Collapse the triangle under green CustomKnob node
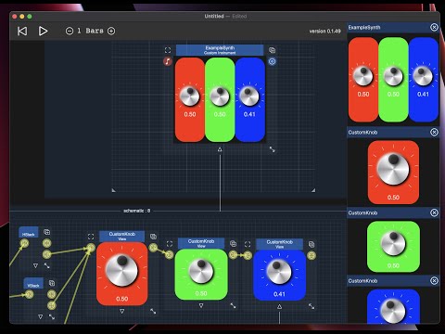The image size is (445, 334). [x=201, y=305]
